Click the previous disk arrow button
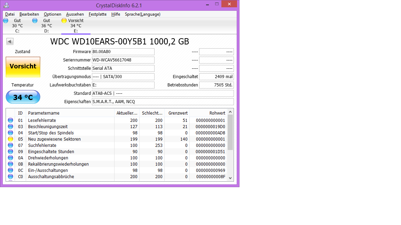Screen dimensions: 401x225 point(10,41)
